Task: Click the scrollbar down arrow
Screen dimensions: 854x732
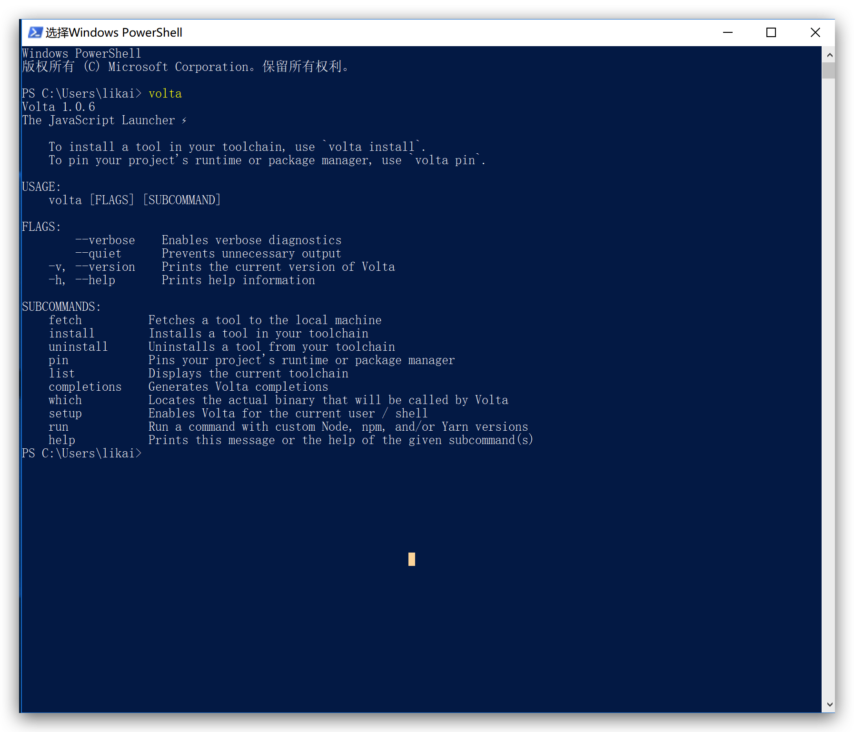Action: click(x=829, y=705)
